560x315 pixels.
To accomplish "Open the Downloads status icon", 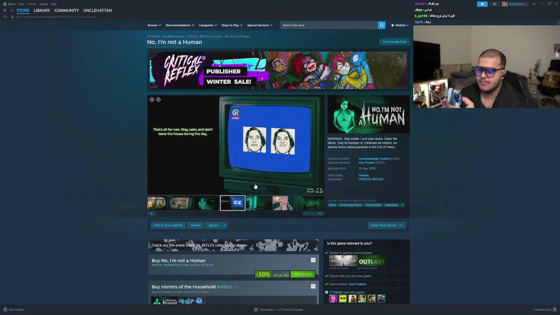I will pos(256,310).
